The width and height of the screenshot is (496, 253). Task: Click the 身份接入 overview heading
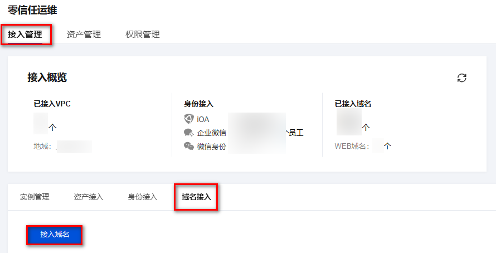tap(198, 104)
